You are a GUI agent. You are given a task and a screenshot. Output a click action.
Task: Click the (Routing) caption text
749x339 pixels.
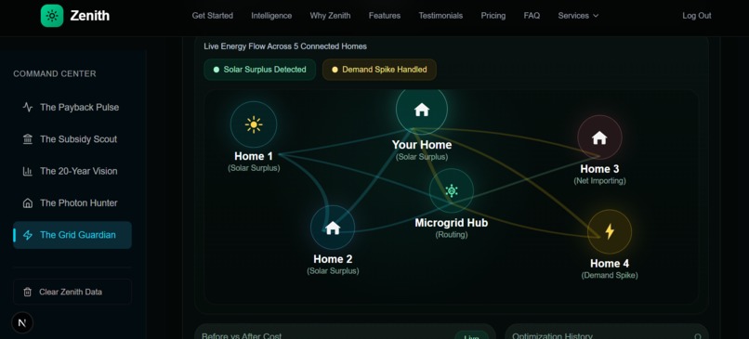[452, 235]
